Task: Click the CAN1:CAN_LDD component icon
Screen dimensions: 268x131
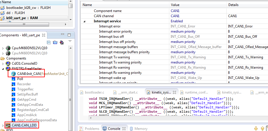Action: [8, 125]
